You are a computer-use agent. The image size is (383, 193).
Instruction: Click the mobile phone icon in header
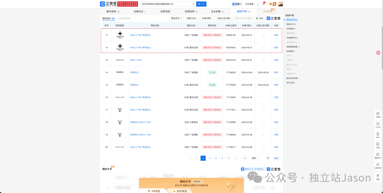(258, 4)
